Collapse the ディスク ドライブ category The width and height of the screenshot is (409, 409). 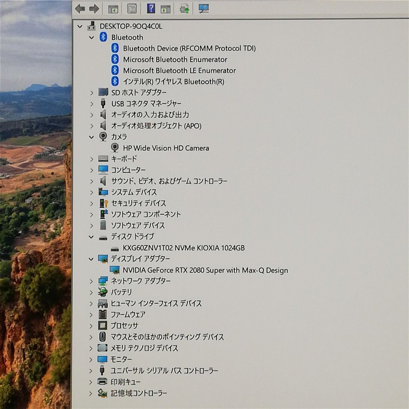[x=91, y=237]
